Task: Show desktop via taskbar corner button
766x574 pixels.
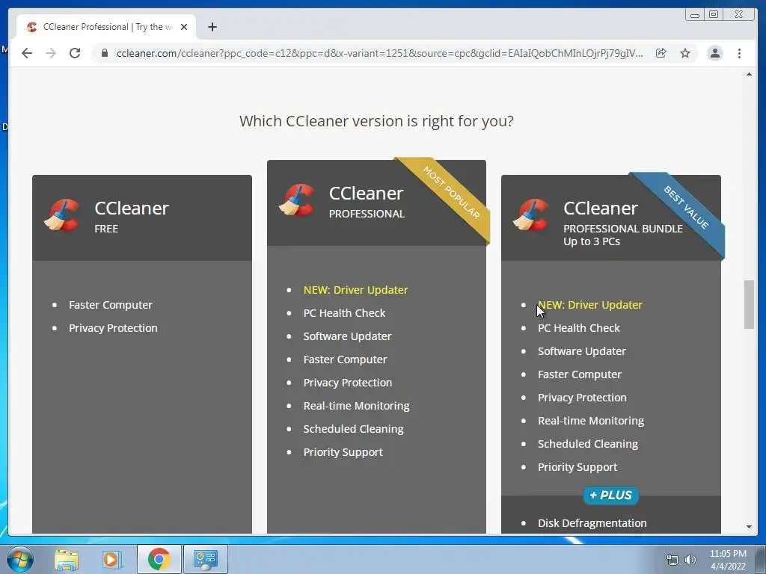Action: click(x=761, y=559)
